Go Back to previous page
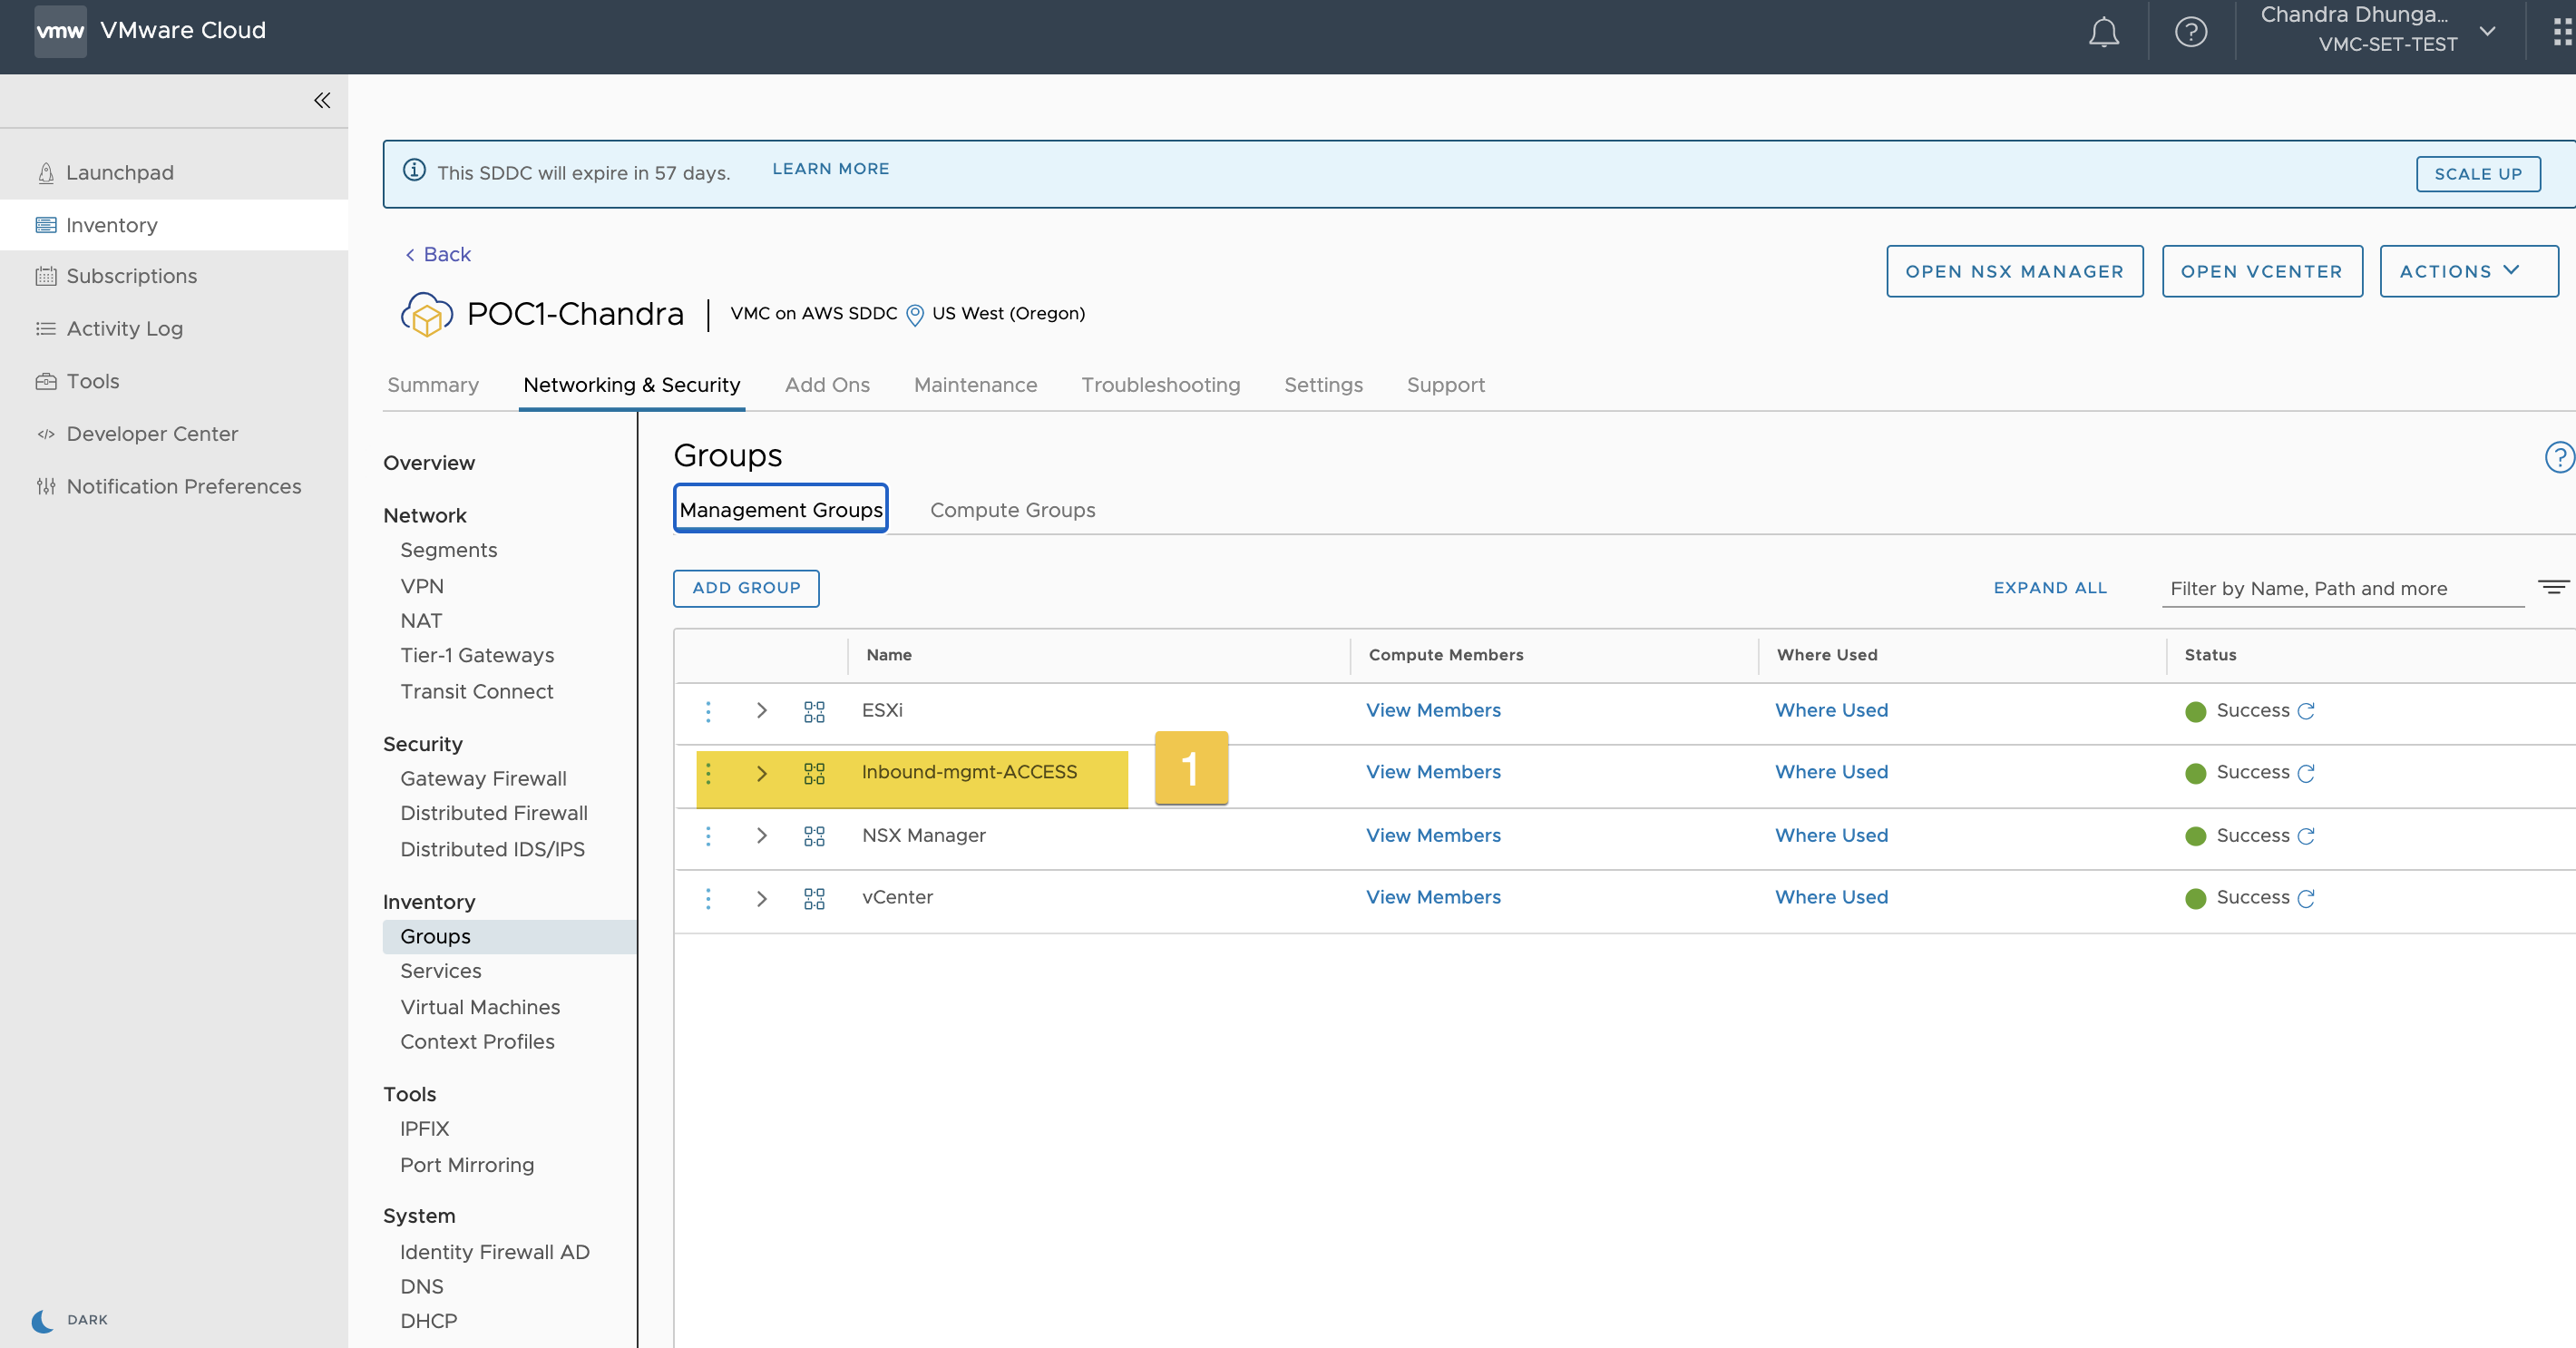Screen dimensions: 2576x1348 click(438, 254)
